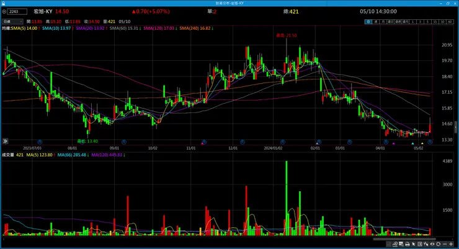Select the 還月 adjusted monthly period button
This screenshot has width=459, height=249.
[x=405, y=22]
